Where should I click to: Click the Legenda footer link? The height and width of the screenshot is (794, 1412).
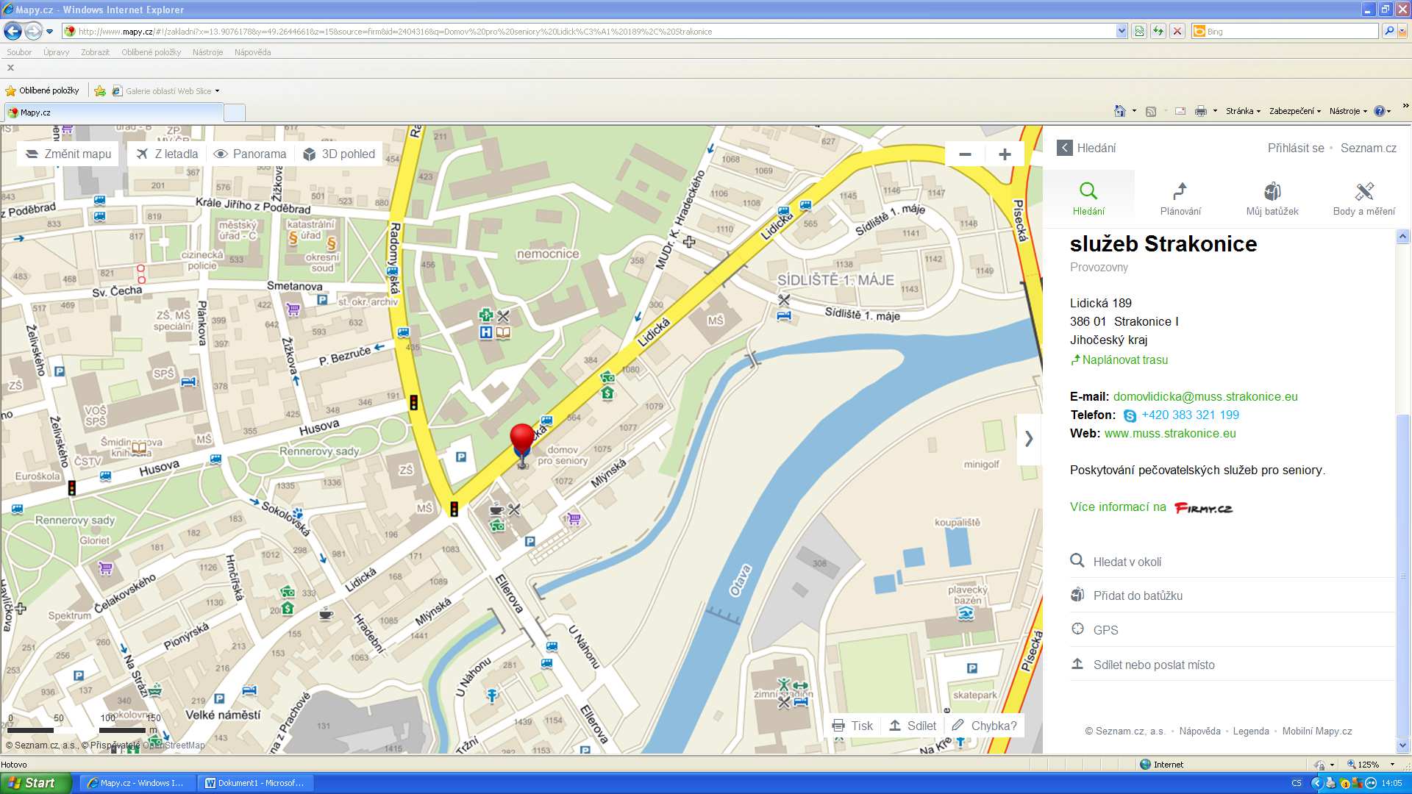tap(1251, 732)
